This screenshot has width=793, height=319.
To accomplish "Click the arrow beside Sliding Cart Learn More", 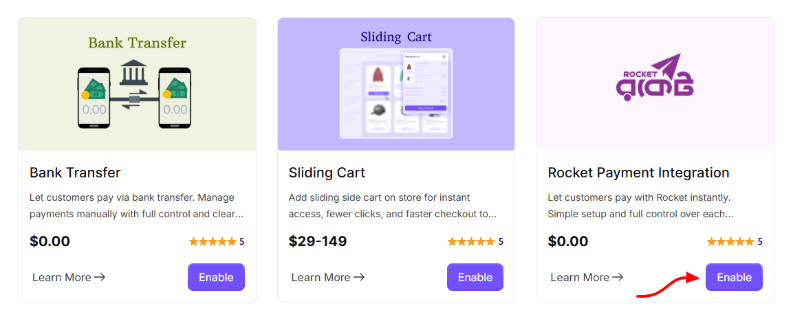I will pos(359,277).
